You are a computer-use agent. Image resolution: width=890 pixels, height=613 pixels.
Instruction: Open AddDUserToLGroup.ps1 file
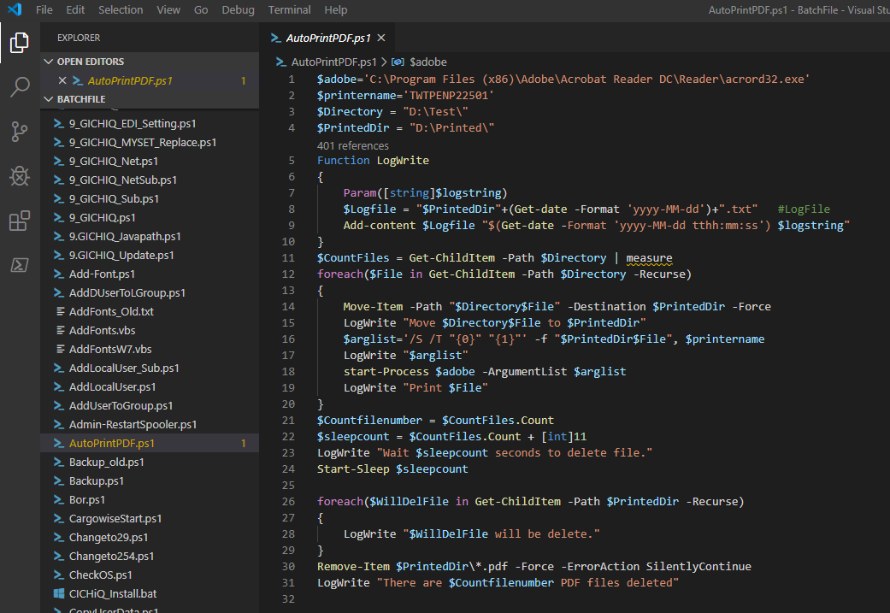click(150, 293)
